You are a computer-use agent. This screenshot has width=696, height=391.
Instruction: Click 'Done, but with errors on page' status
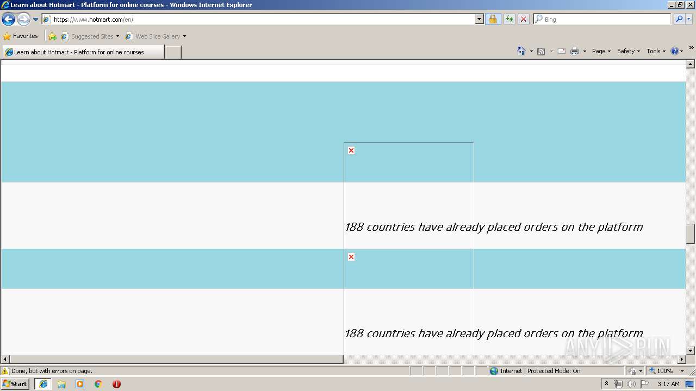(x=52, y=371)
